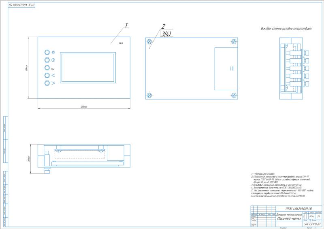
Task: Click the 'Сборочный чертеж' title text
Action: (x=289, y=218)
